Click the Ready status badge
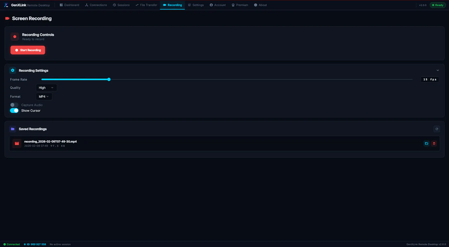The image size is (449, 247). tap(438, 5)
